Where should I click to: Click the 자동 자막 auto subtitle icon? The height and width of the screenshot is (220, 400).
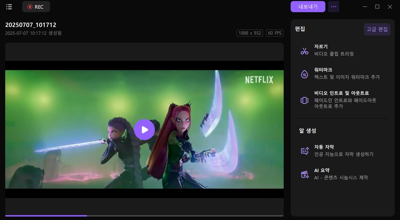tap(305, 151)
